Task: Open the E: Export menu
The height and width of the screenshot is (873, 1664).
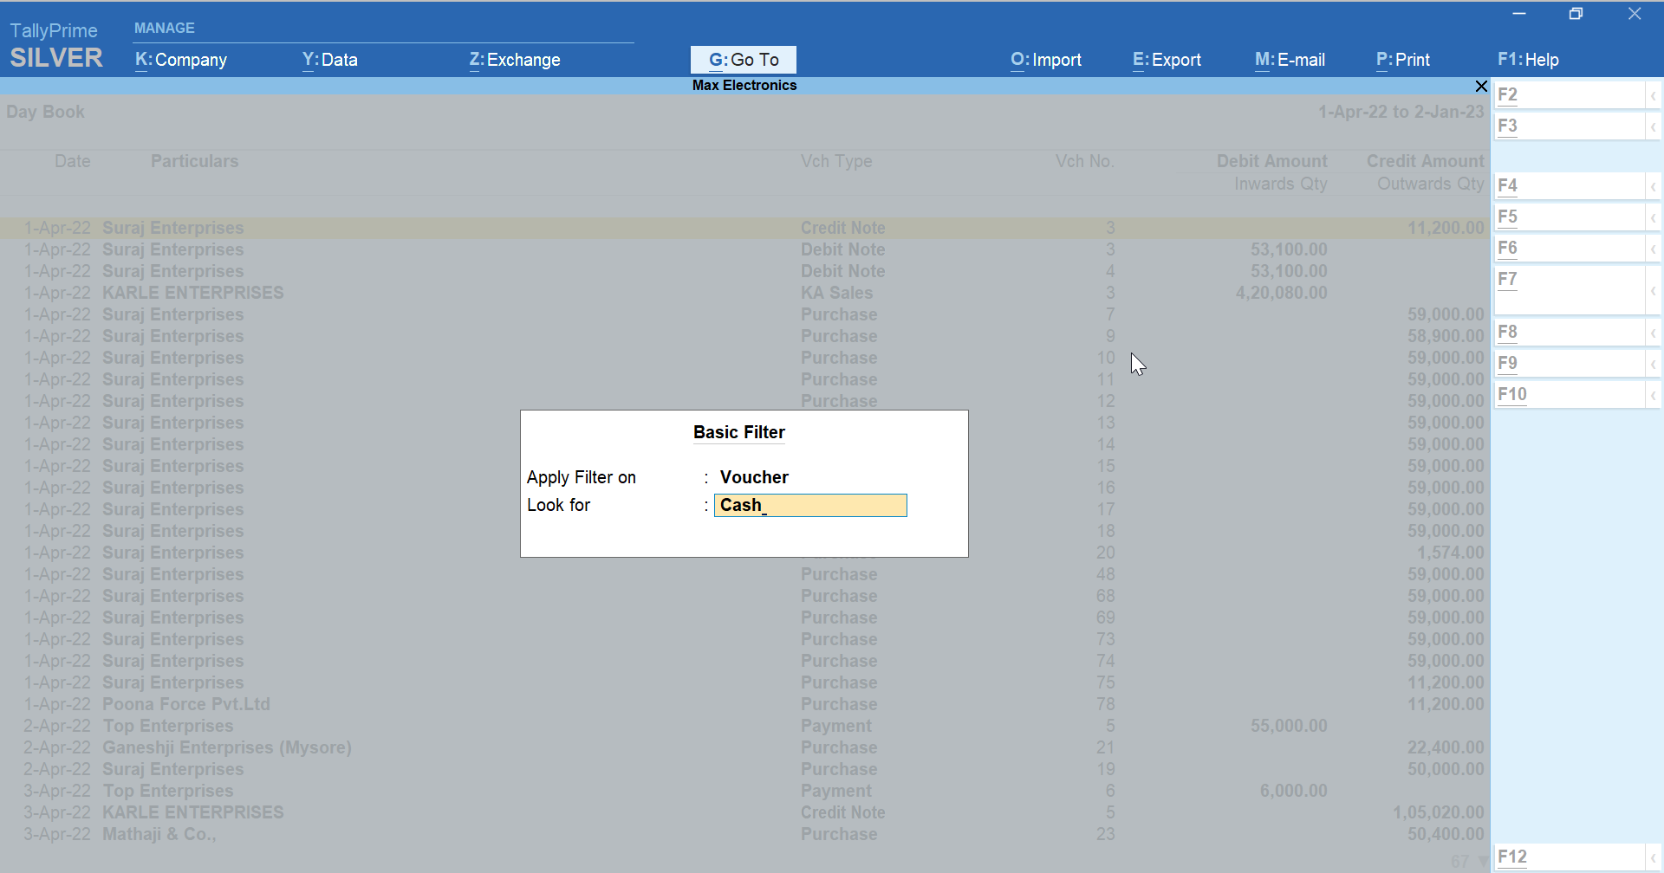Action: pos(1166,60)
